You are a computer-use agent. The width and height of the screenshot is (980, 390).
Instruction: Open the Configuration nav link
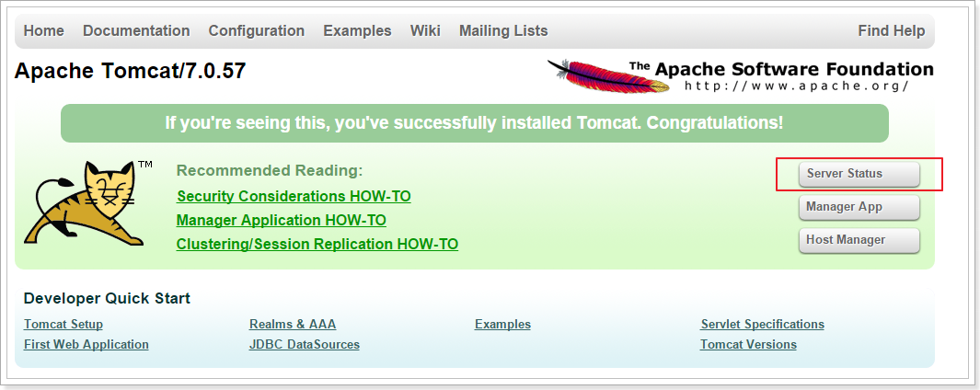pyautogui.click(x=257, y=31)
